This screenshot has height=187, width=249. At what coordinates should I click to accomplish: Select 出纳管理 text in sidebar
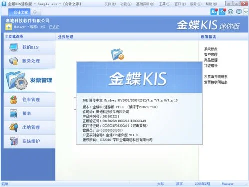coord(31,127)
